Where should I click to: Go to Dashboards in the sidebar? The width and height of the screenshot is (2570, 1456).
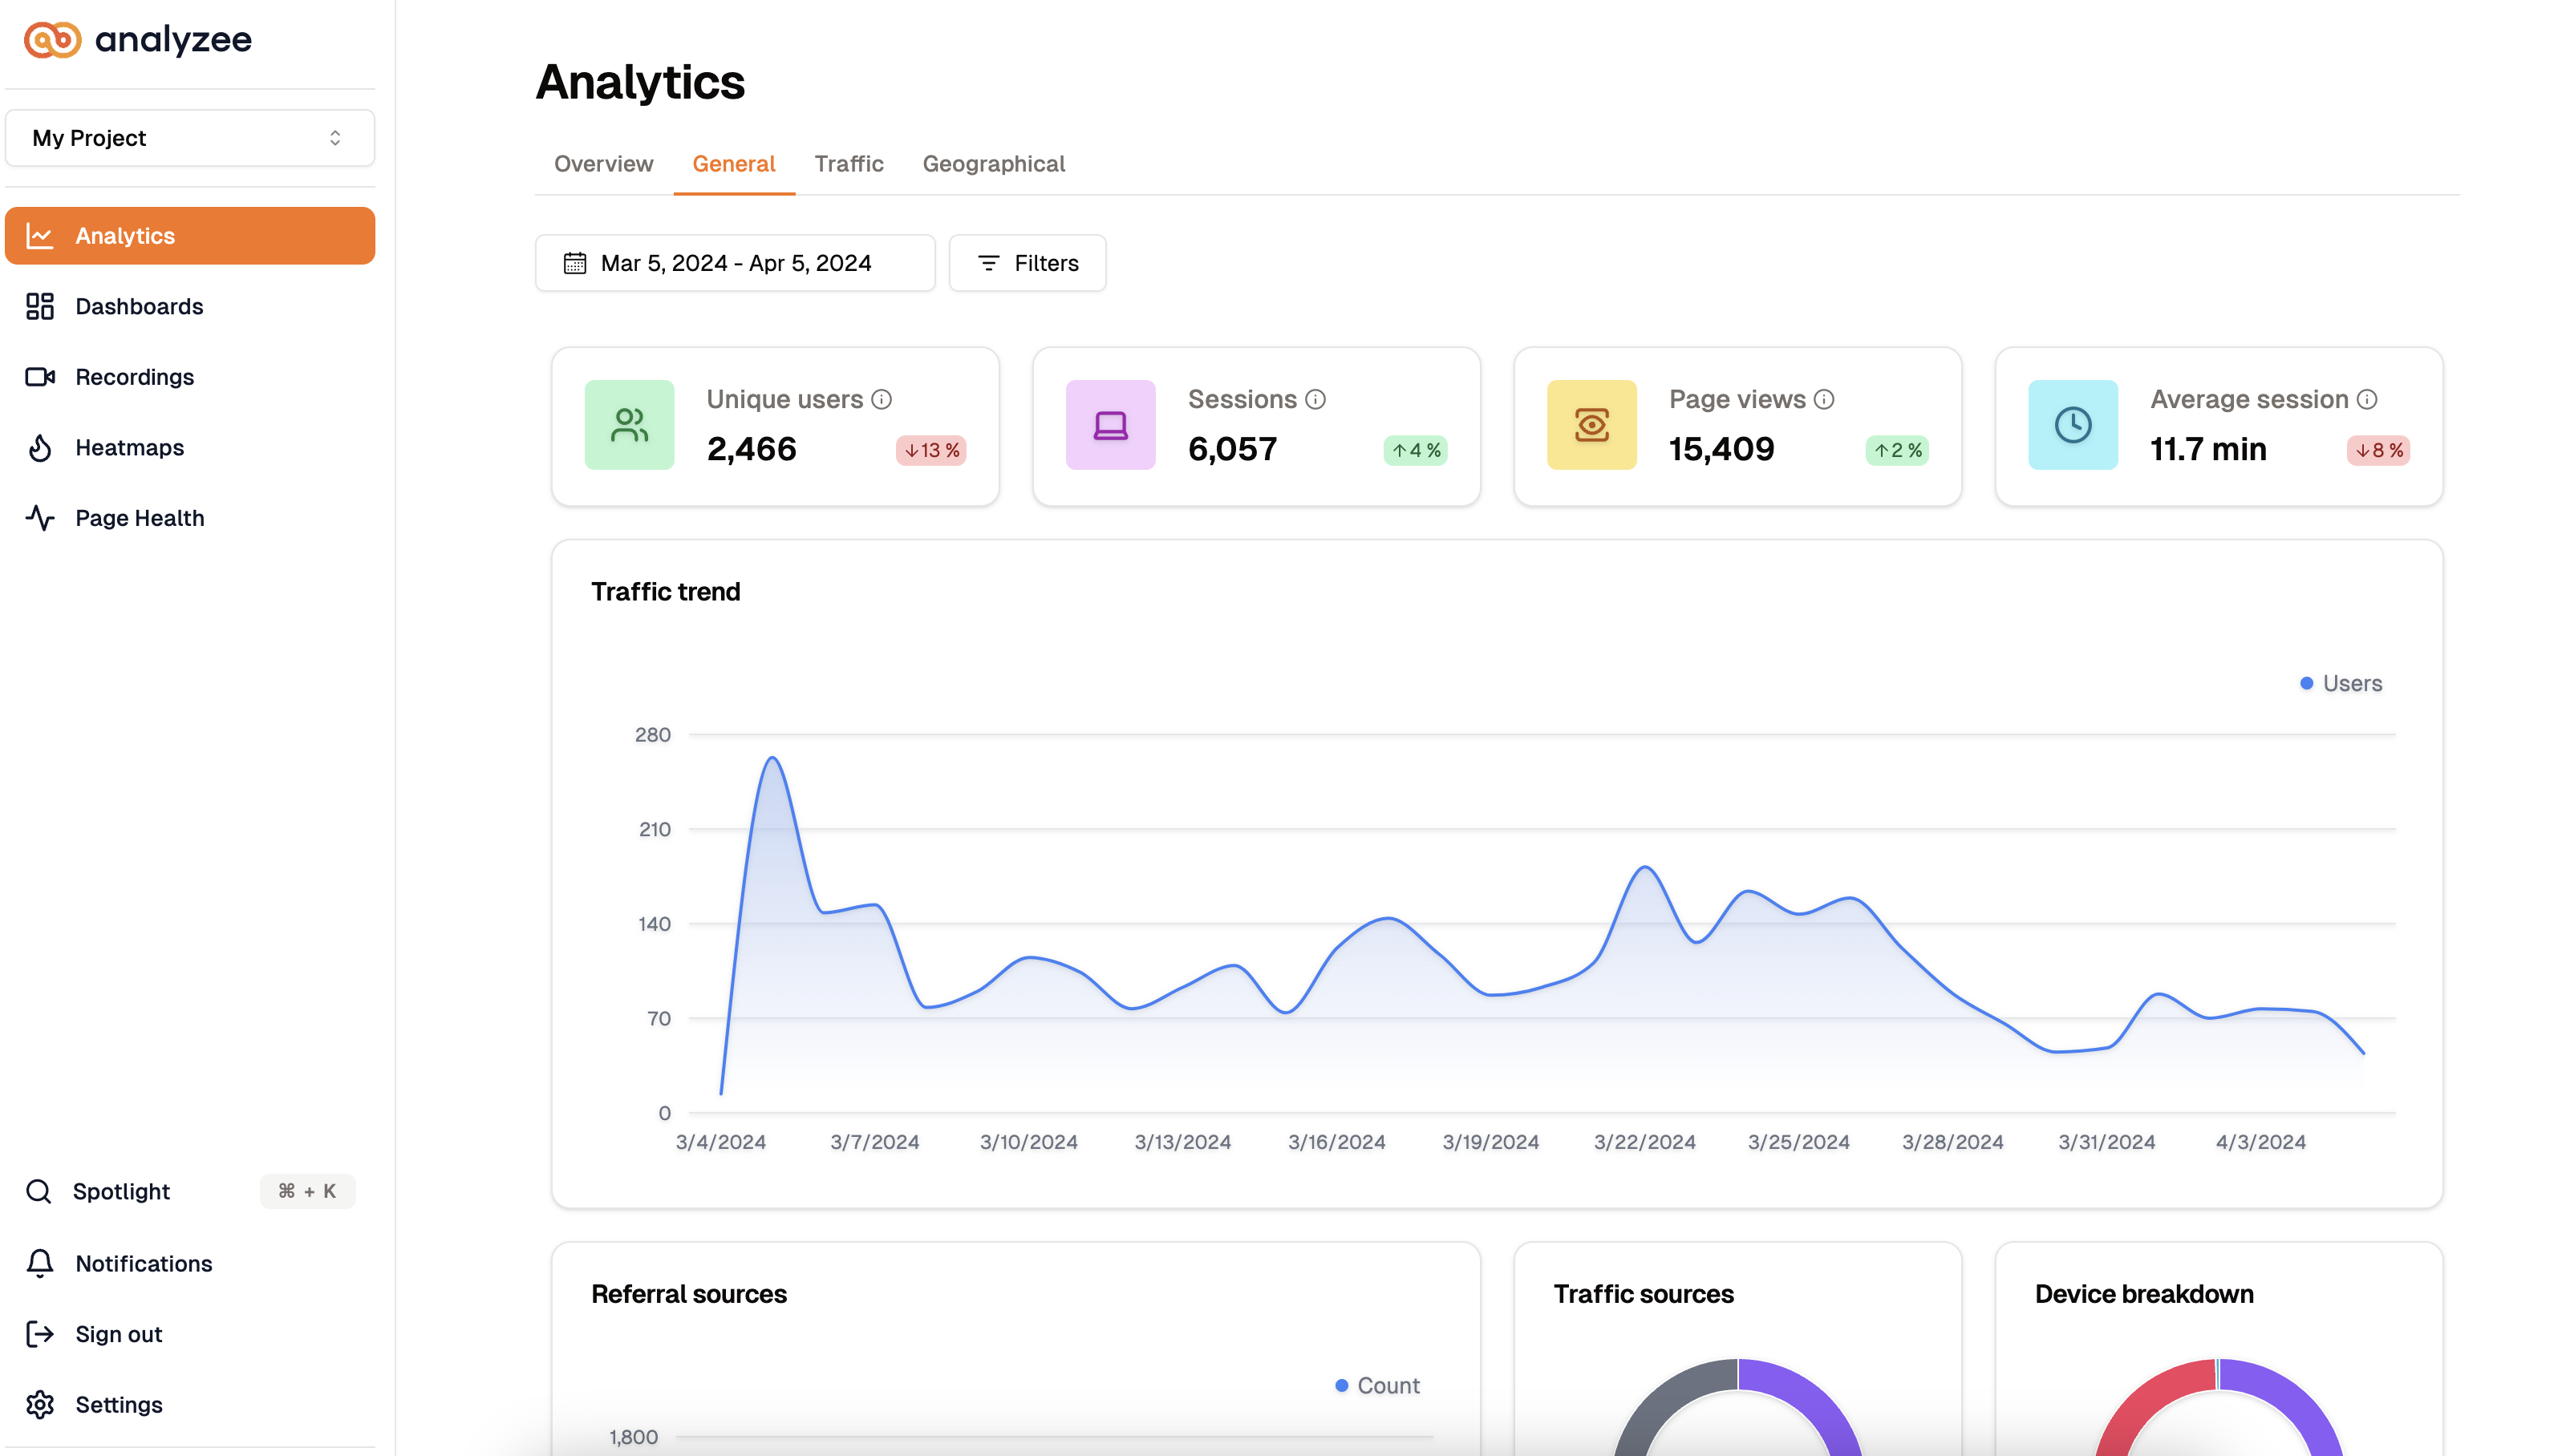click(190, 306)
